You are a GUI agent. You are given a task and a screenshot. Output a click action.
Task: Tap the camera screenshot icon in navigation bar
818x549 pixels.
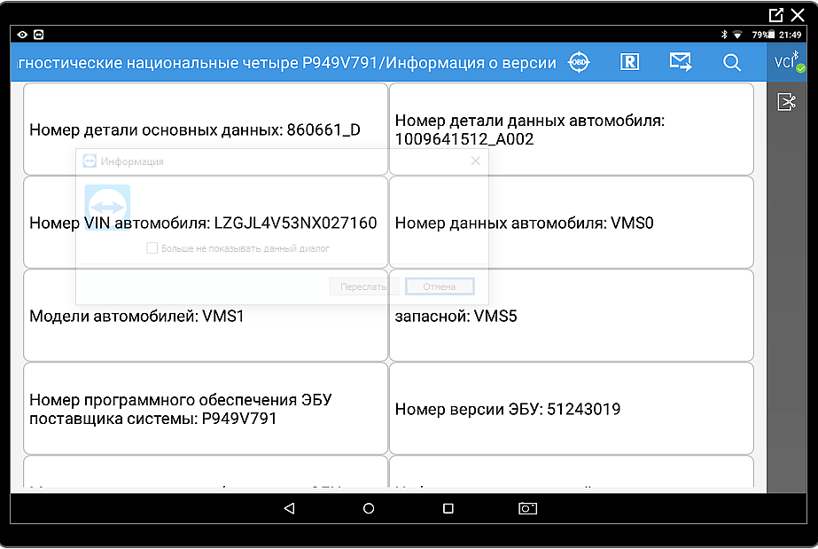[x=527, y=508]
